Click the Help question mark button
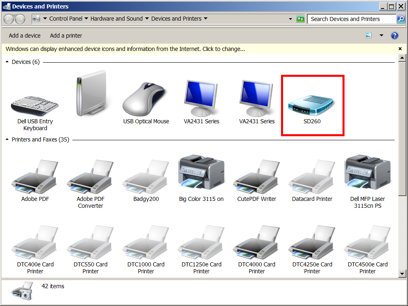This screenshot has width=408, height=306. [x=394, y=36]
